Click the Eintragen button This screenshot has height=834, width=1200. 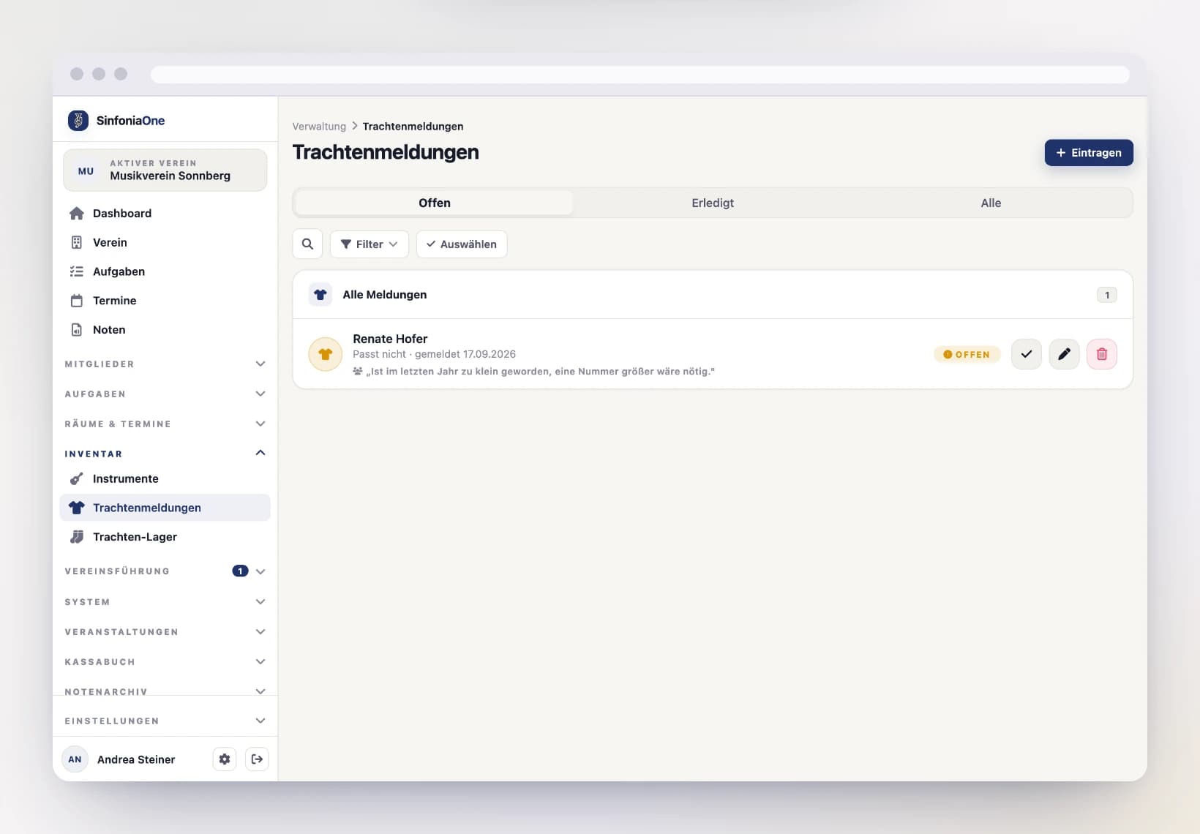[x=1089, y=153]
